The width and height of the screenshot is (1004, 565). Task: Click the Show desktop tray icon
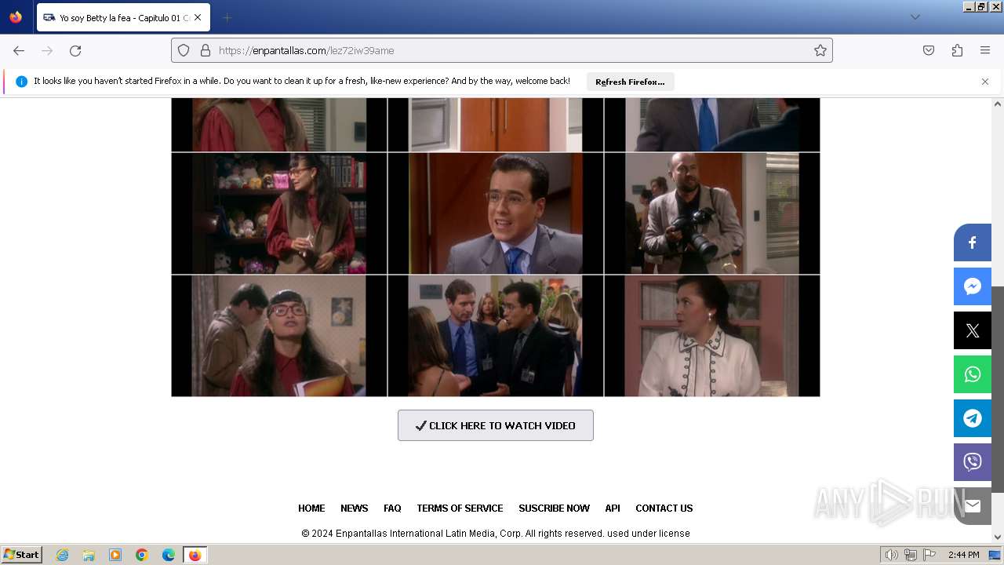click(x=995, y=555)
